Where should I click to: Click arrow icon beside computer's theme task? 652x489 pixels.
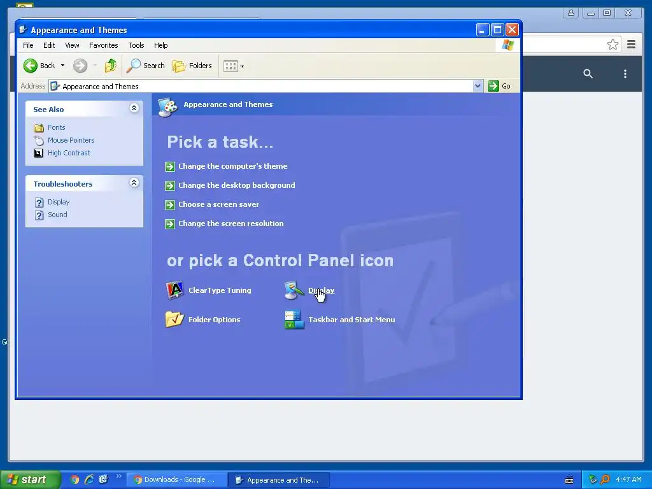coord(169,167)
